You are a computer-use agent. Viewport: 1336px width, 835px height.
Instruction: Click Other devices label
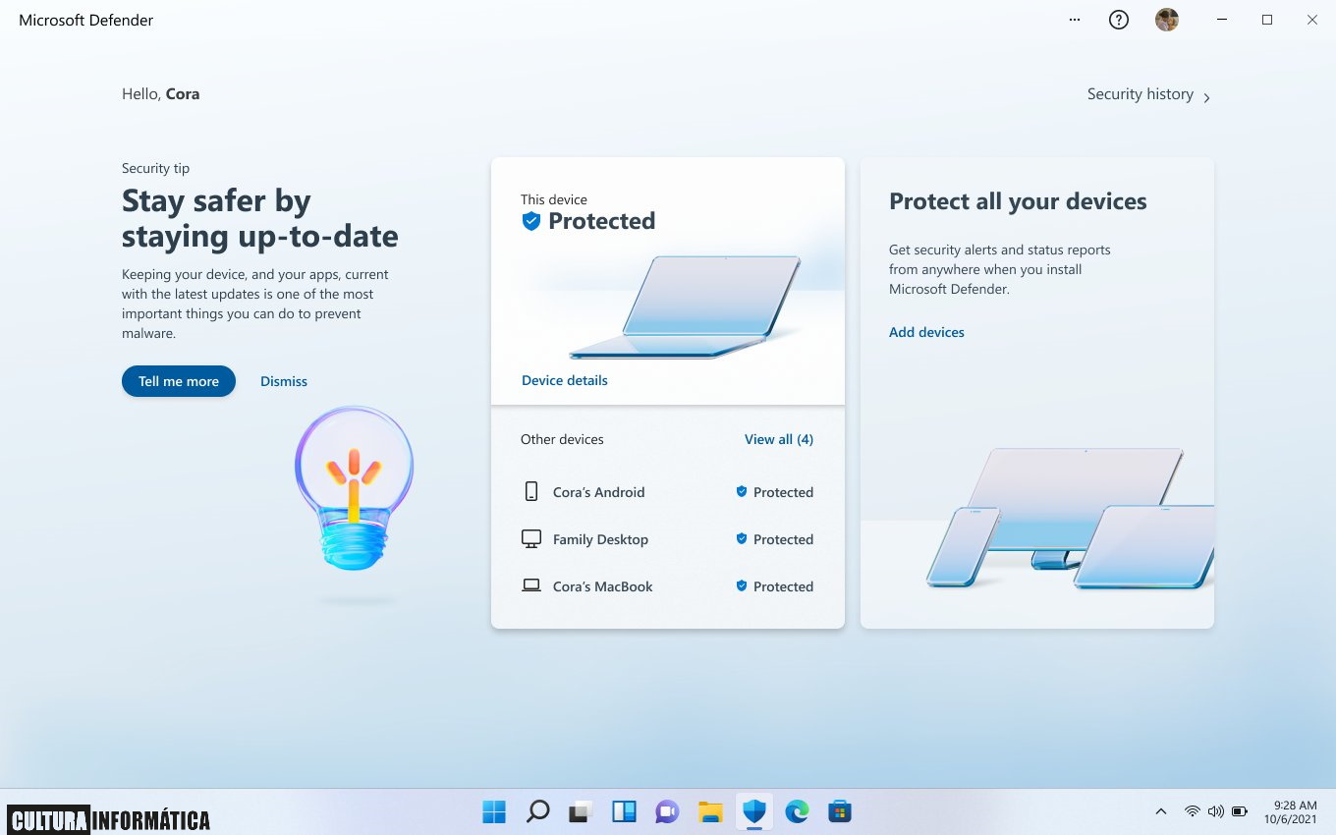(x=562, y=439)
